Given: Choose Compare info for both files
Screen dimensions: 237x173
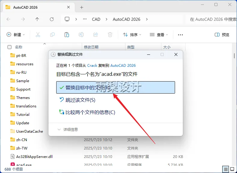Looking at the screenshot, I should [87, 112].
